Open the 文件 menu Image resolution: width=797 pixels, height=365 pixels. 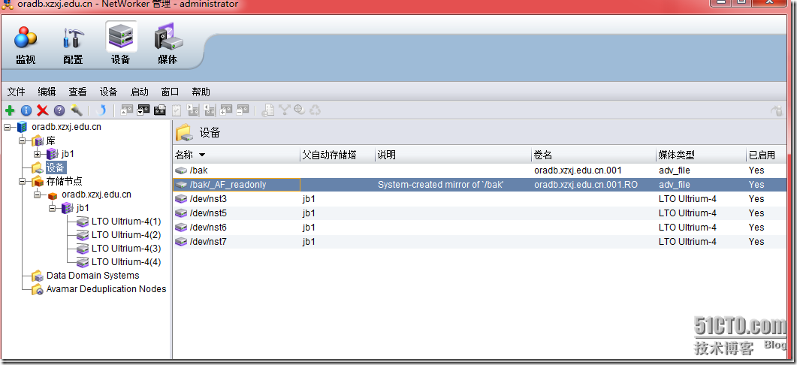[x=17, y=92]
